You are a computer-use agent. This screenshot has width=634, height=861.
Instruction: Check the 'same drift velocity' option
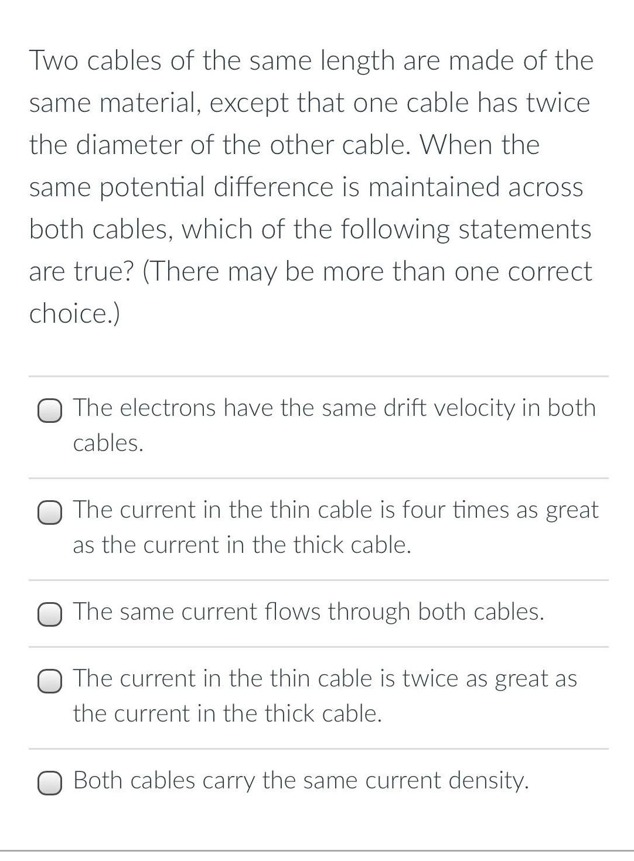(50, 412)
